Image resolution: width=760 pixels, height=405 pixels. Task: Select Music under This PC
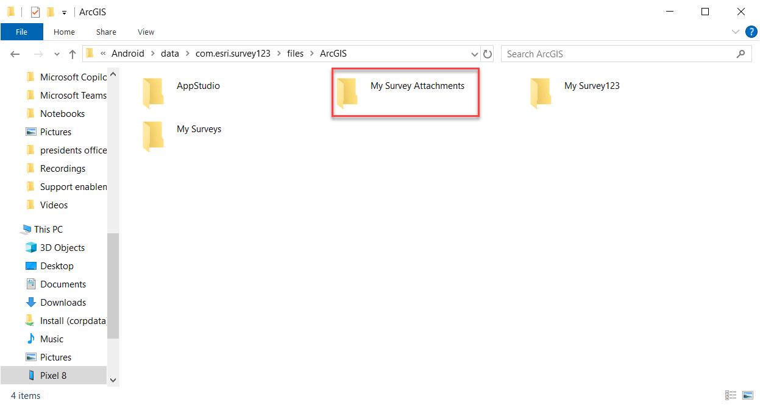(x=44, y=339)
